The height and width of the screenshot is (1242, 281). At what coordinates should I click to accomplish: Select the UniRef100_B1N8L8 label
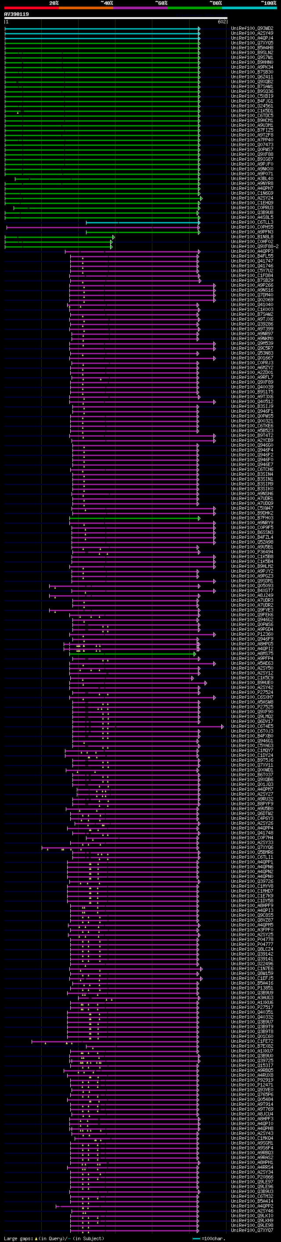tap(252, 237)
